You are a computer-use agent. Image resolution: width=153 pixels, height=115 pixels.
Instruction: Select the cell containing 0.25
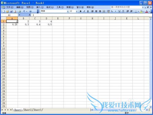(x=12, y=24)
